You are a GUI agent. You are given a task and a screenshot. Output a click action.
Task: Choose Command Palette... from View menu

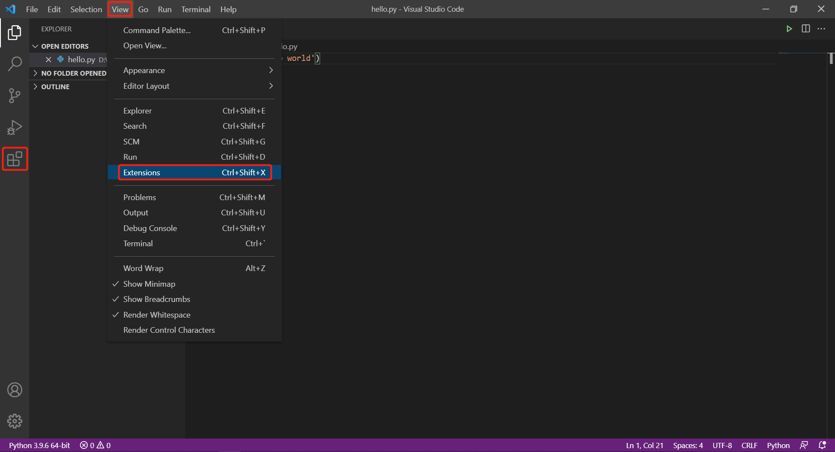pos(194,30)
